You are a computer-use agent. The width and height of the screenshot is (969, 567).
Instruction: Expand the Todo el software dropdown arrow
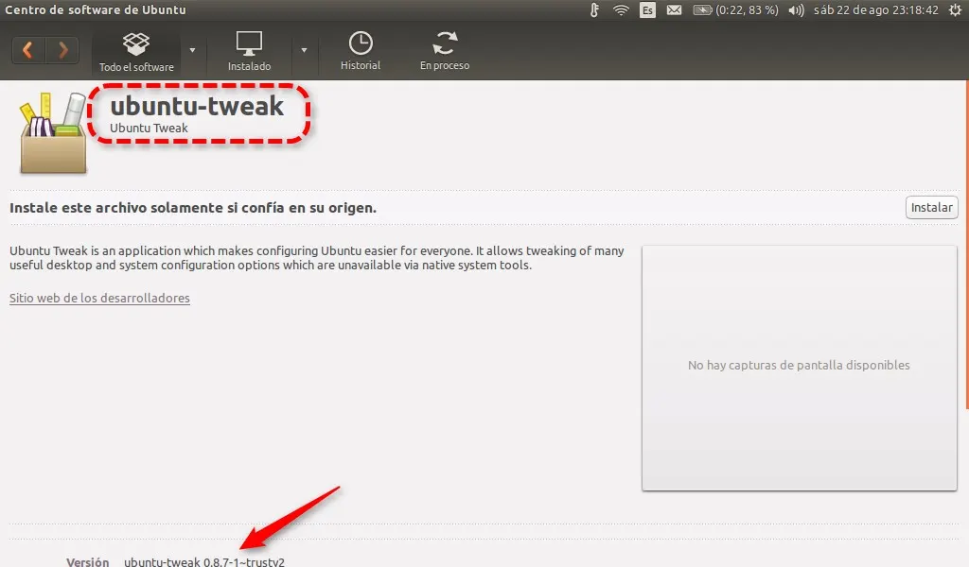click(x=192, y=50)
